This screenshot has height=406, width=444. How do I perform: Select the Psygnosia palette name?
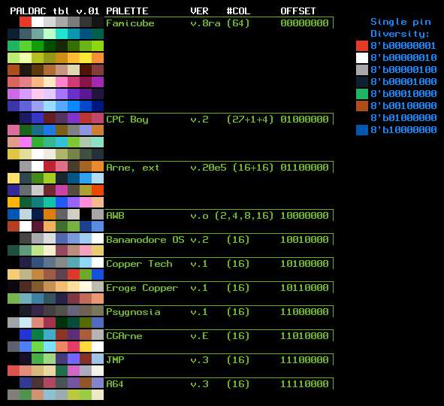pos(134,312)
